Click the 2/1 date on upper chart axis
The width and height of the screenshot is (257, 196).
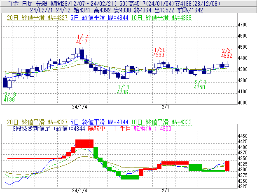coord(166,107)
